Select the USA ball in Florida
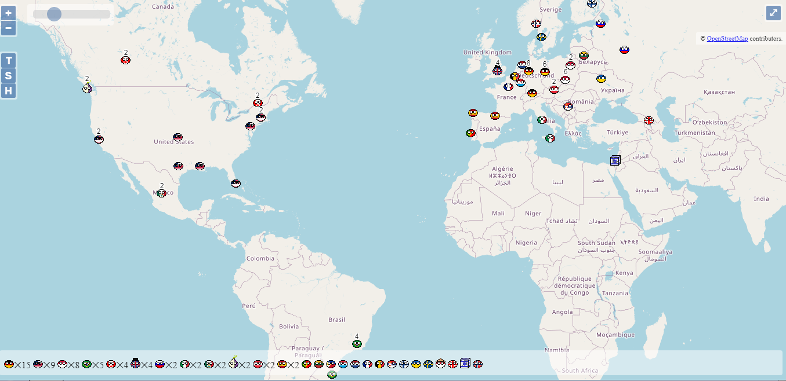Image resolution: width=786 pixels, height=381 pixels. 236,184
